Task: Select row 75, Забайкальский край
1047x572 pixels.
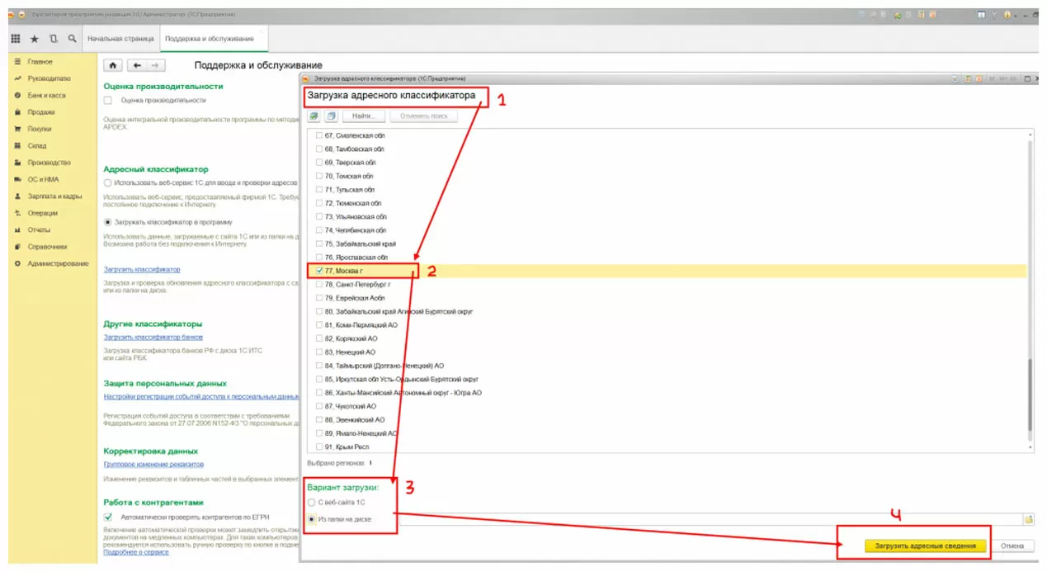Action: click(x=667, y=243)
